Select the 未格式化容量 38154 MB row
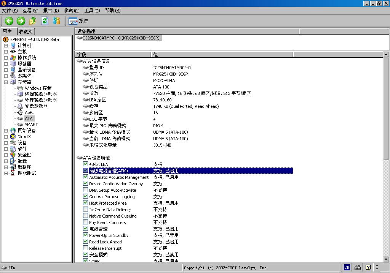This screenshot has width=390, height=273. (185, 145)
